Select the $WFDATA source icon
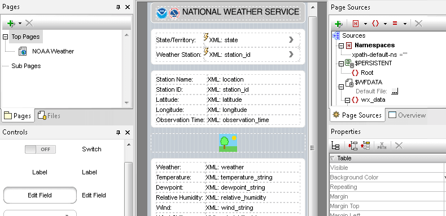 [x=350, y=83]
